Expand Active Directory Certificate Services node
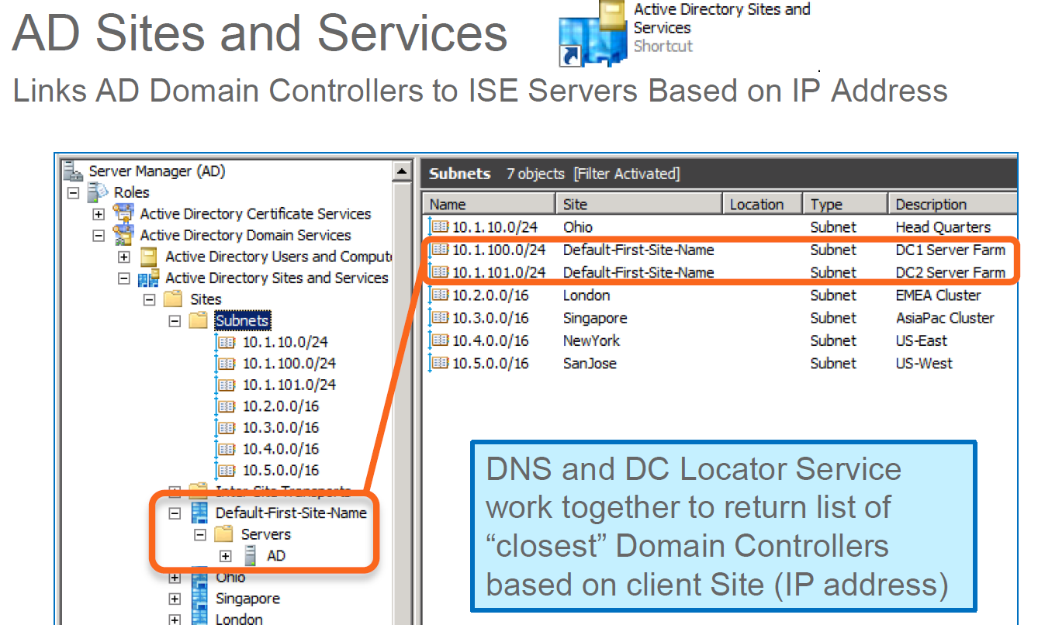This screenshot has height=625, width=1038. point(99,214)
